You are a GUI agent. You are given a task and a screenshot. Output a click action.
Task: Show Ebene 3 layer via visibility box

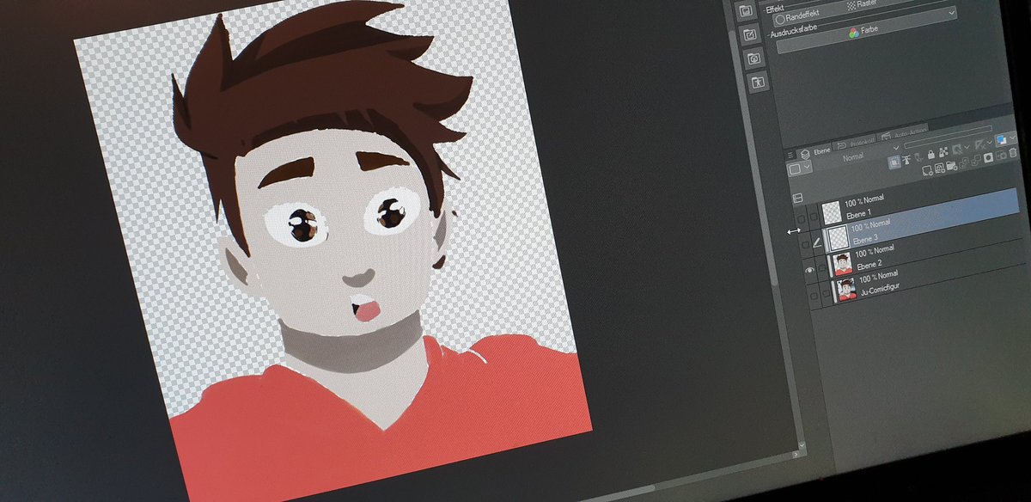805,244
